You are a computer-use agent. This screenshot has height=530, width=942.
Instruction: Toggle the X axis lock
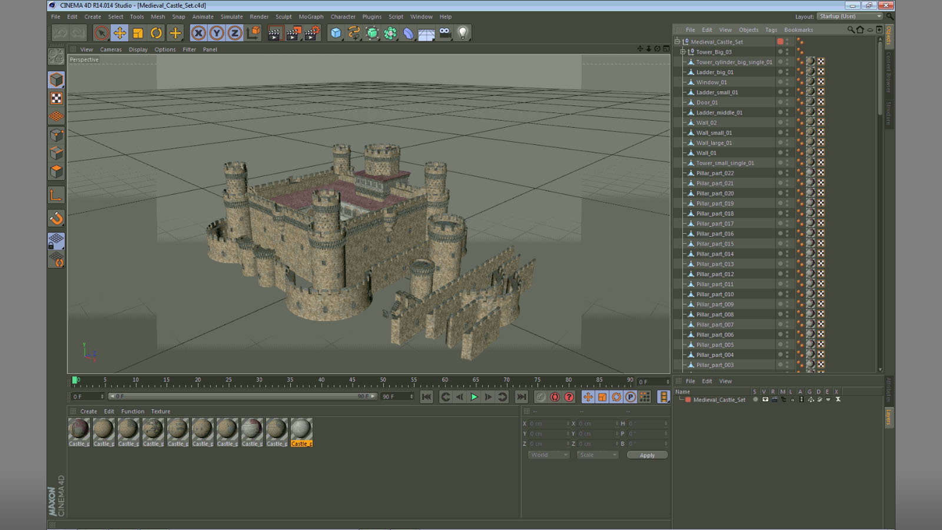coord(198,33)
